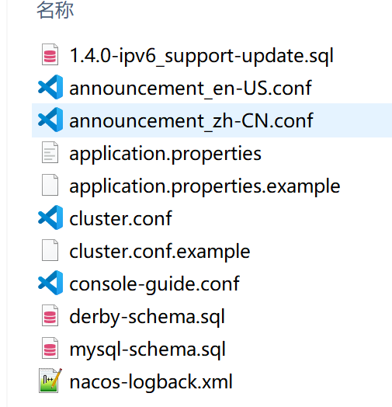Sort files by the 名称 column header
Screen dimensions: 392x407
55,10
